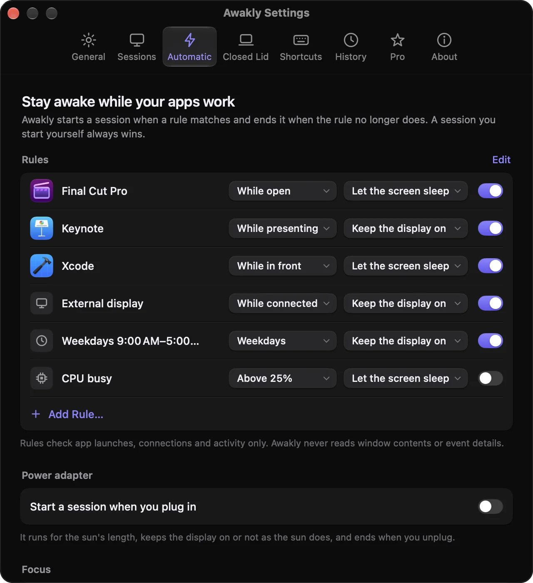Screen dimensions: 533x583
Task: Disable the Final Cut Pro rule toggle
Action: 490,191
